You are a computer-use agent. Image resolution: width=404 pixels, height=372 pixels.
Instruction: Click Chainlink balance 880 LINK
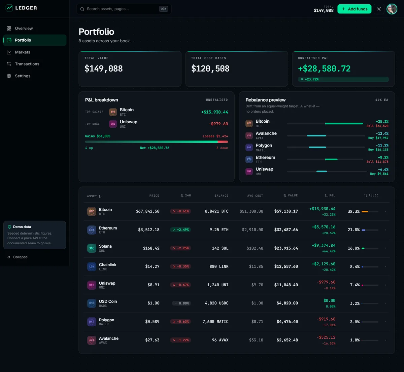coord(219,266)
